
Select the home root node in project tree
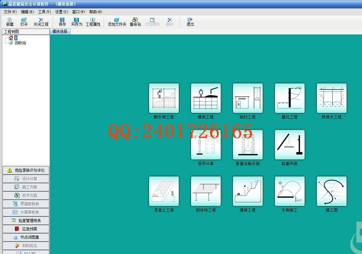click(x=11, y=38)
